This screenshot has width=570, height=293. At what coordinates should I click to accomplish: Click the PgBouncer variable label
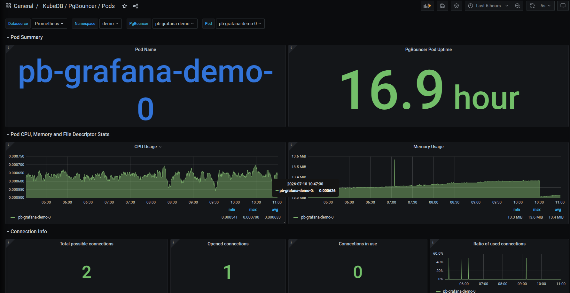coord(139,24)
